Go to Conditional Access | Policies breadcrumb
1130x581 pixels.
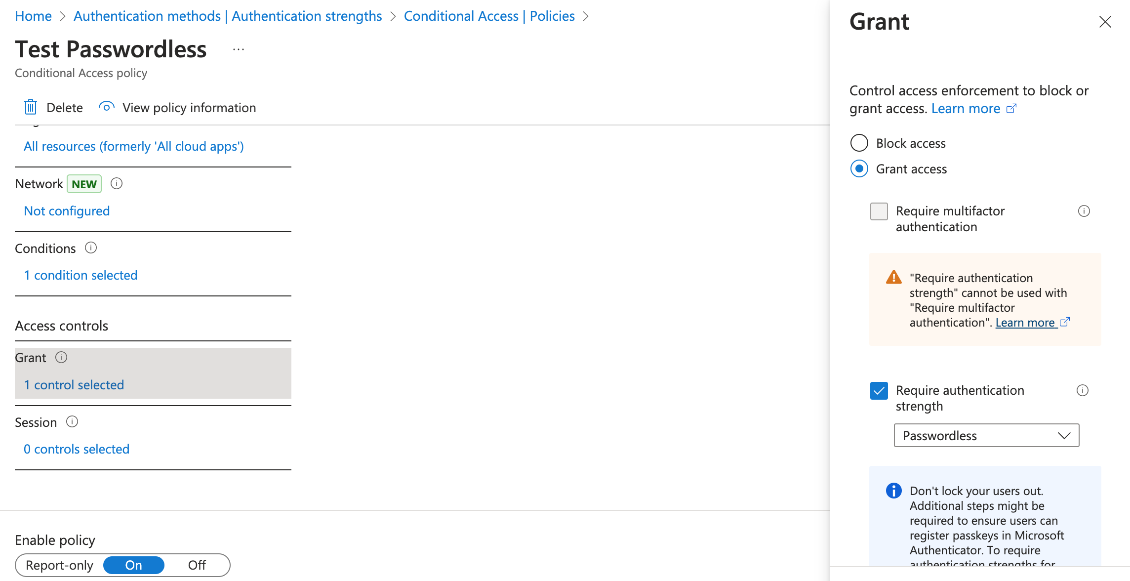click(489, 16)
